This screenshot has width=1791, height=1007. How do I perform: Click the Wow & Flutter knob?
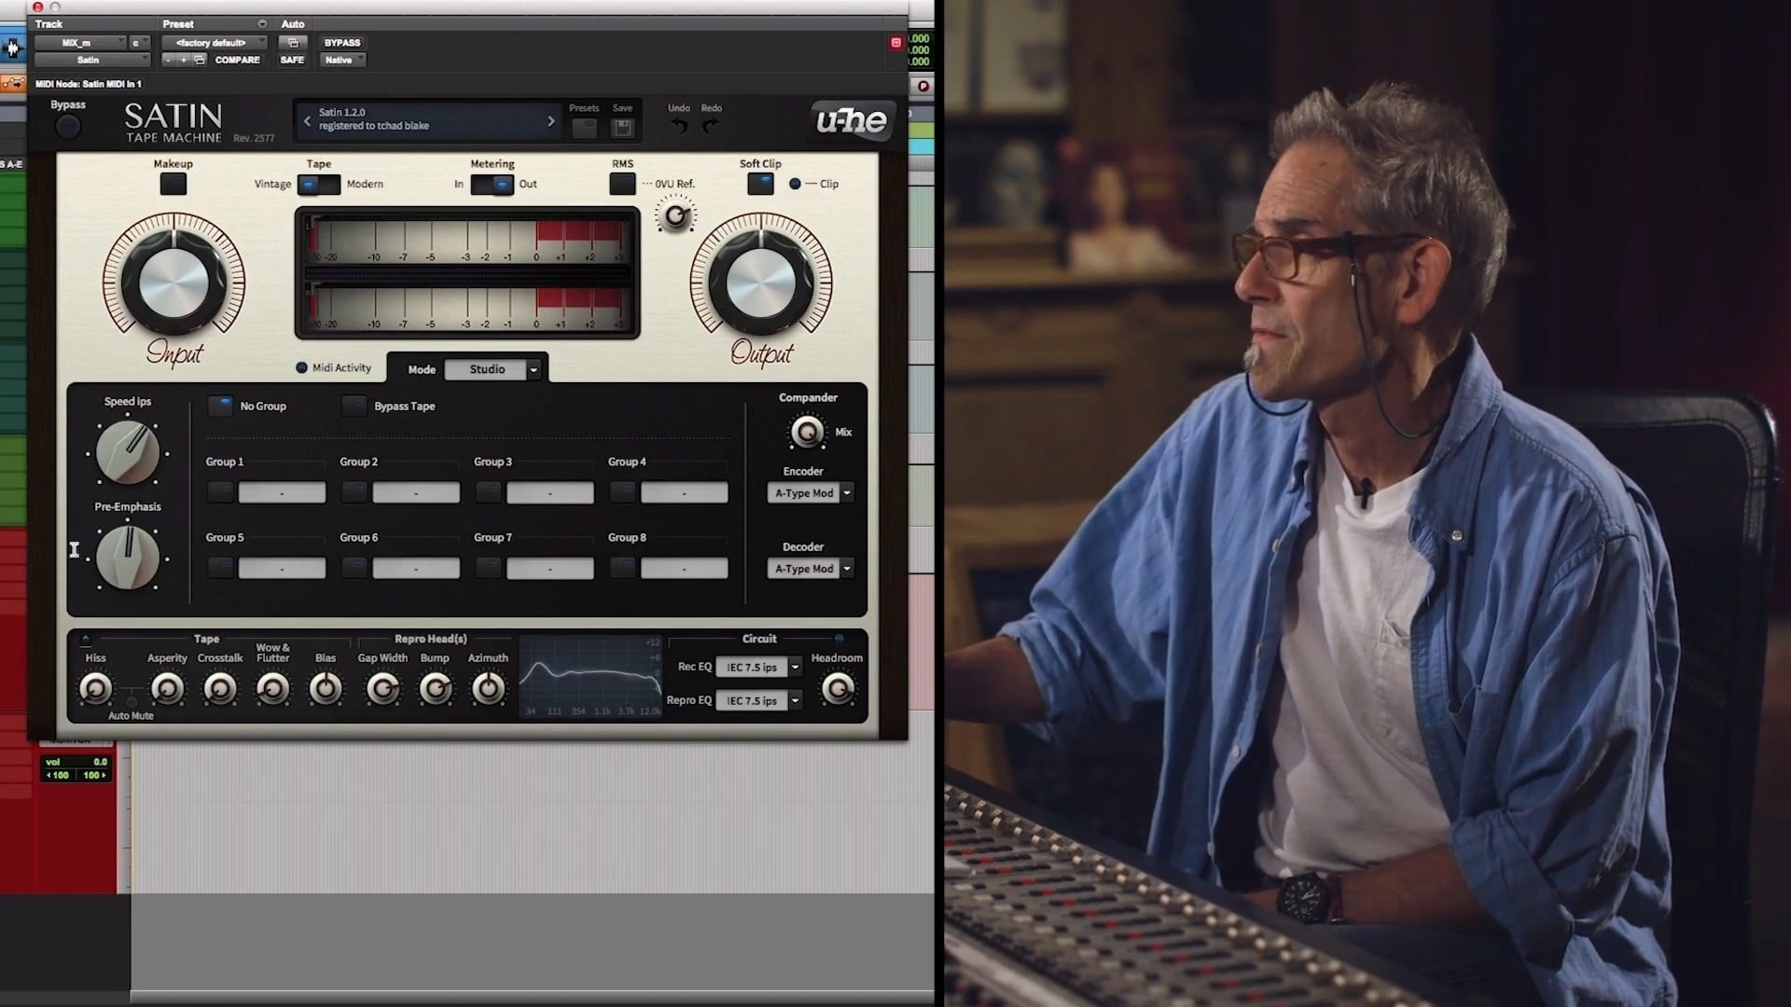pos(272,689)
